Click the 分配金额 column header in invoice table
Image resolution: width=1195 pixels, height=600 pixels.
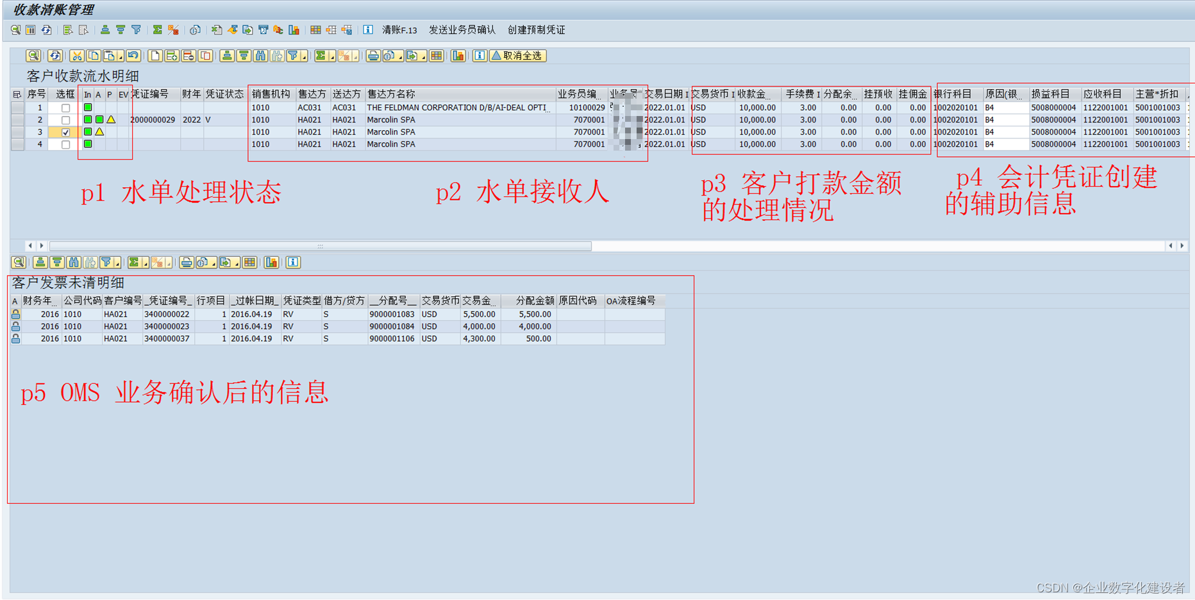[x=528, y=301]
